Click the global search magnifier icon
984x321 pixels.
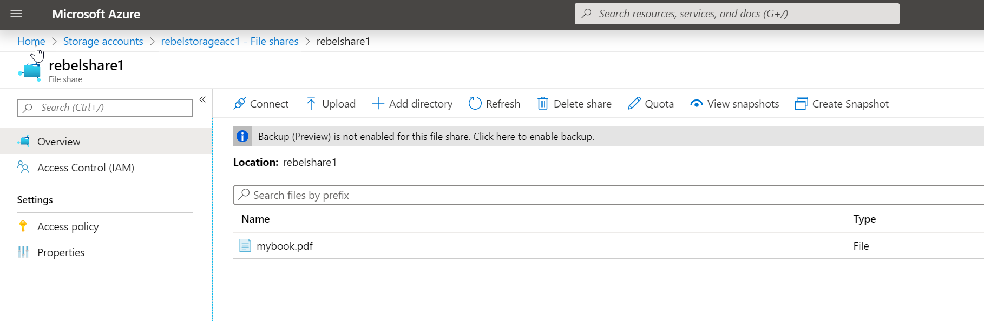click(x=586, y=14)
